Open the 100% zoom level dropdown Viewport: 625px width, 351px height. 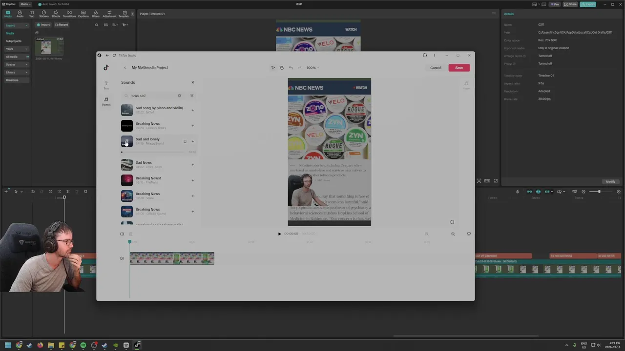tap(312, 68)
